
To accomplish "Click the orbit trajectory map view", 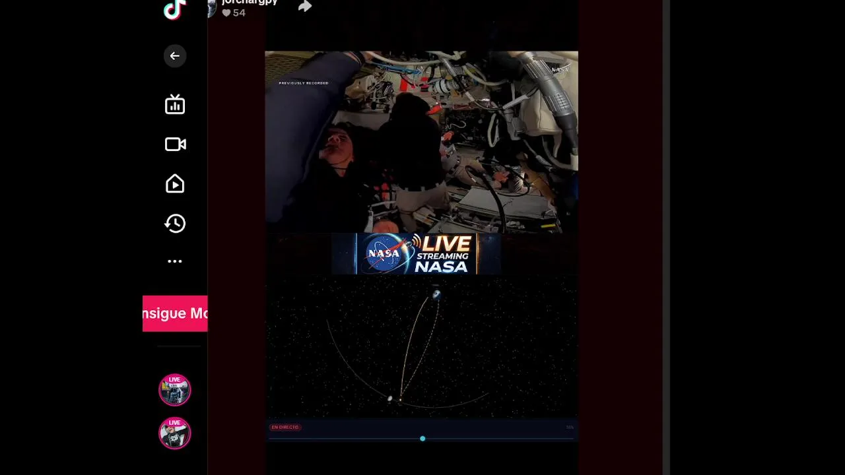I will pos(421,346).
